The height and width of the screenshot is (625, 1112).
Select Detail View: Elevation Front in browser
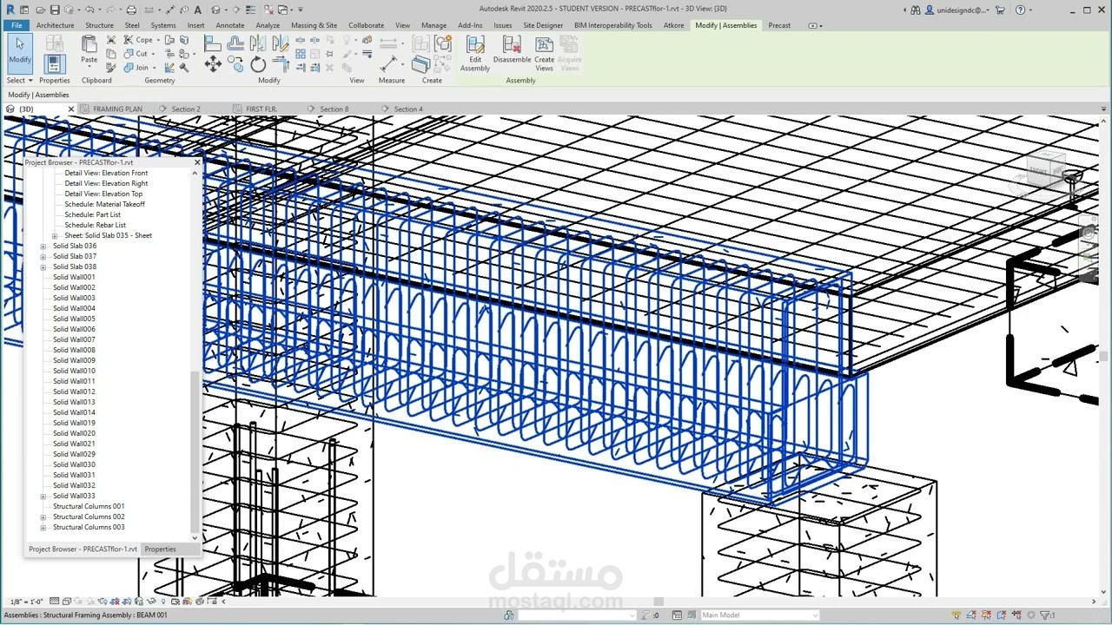[x=106, y=173]
